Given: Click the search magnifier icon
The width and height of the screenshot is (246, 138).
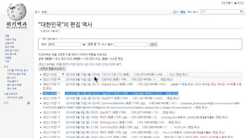Looking at the screenshot, I should (241, 11).
